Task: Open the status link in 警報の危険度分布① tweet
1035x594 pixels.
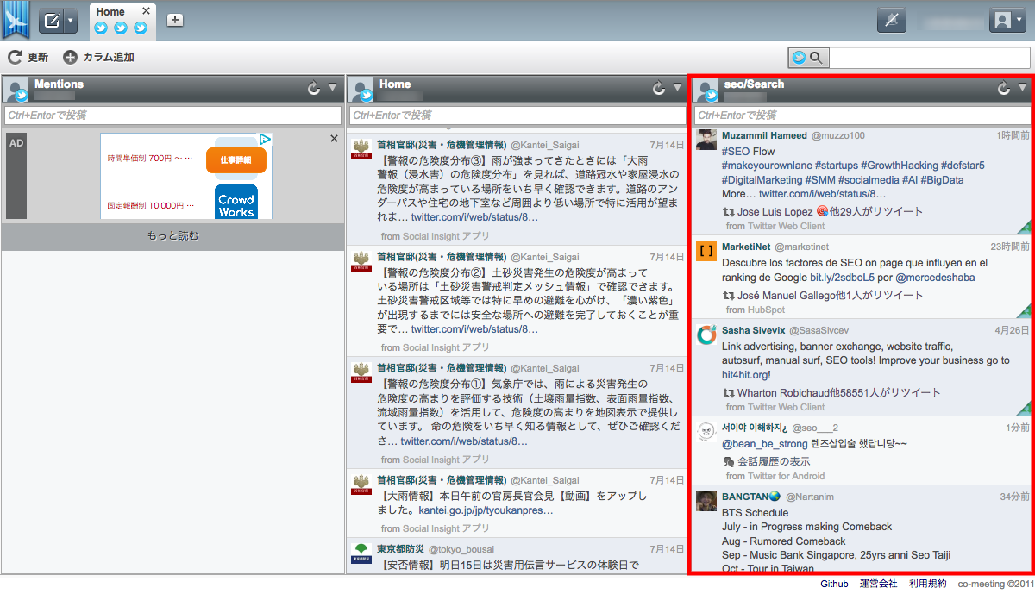Action: 464,441
